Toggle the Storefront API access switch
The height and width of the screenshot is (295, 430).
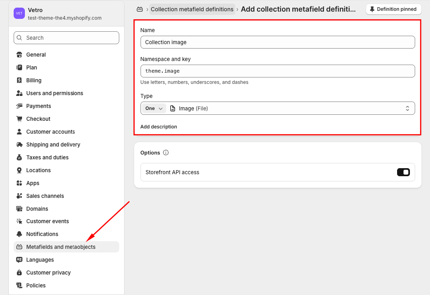coord(403,172)
